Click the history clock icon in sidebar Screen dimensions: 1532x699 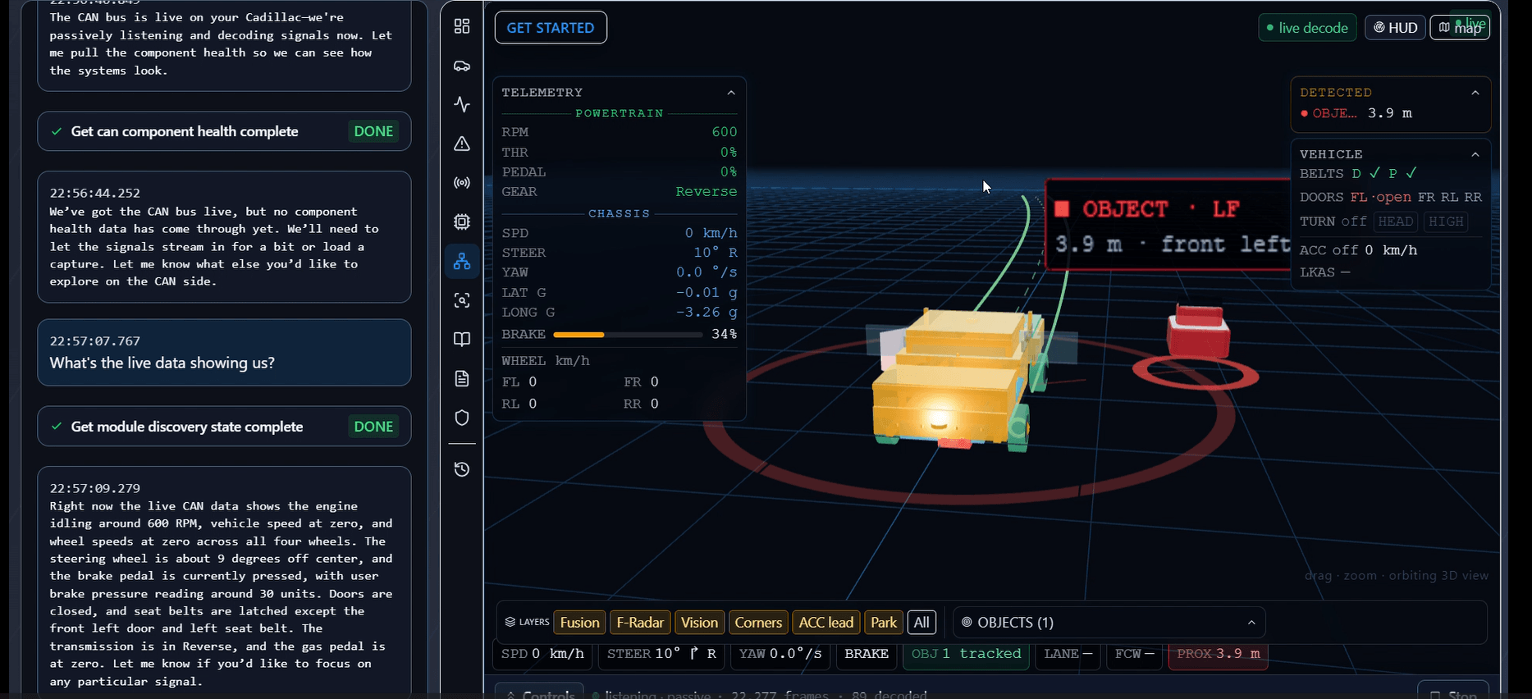coord(462,469)
